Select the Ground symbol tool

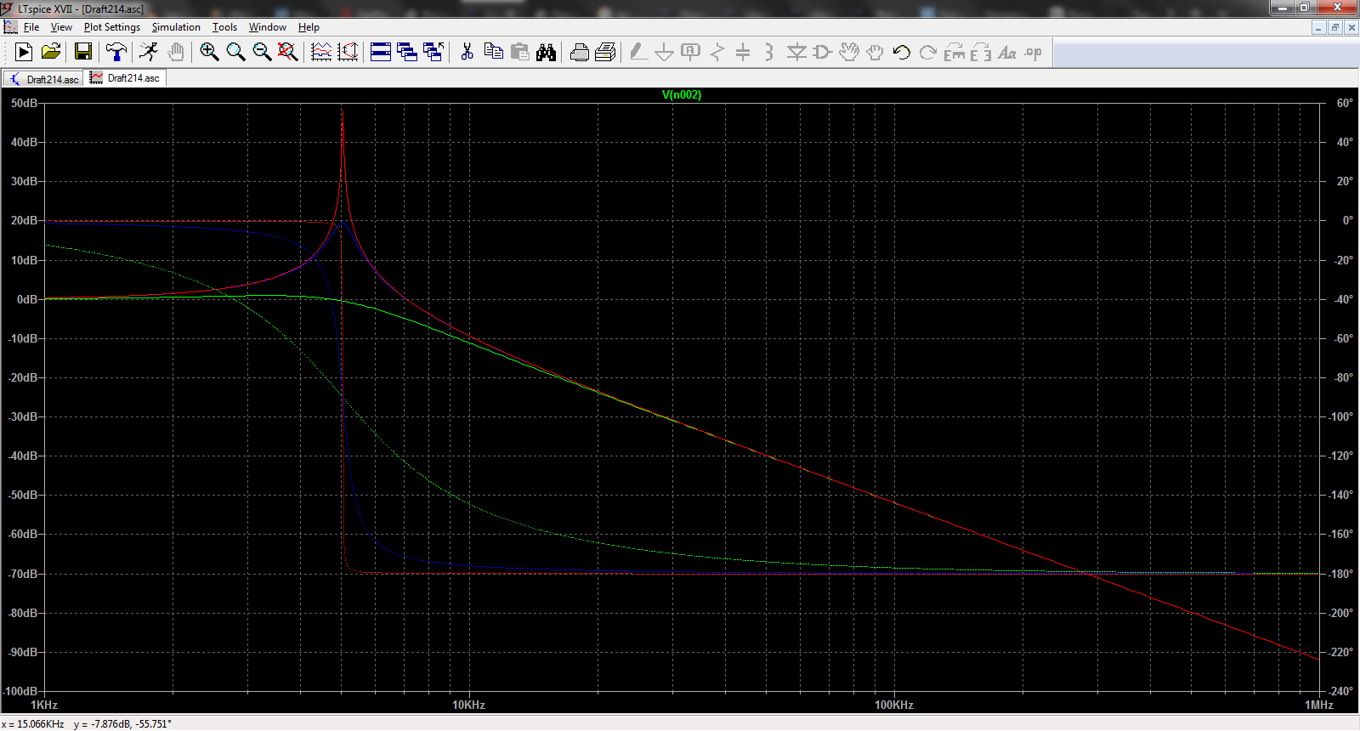(x=664, y=52)
